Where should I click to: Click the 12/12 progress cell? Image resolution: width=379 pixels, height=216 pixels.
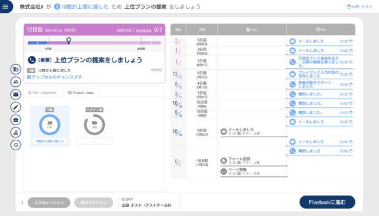[178, 75]
